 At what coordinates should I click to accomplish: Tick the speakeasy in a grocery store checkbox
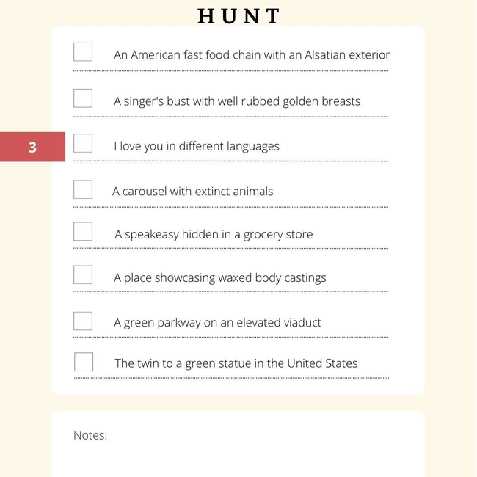83,231
